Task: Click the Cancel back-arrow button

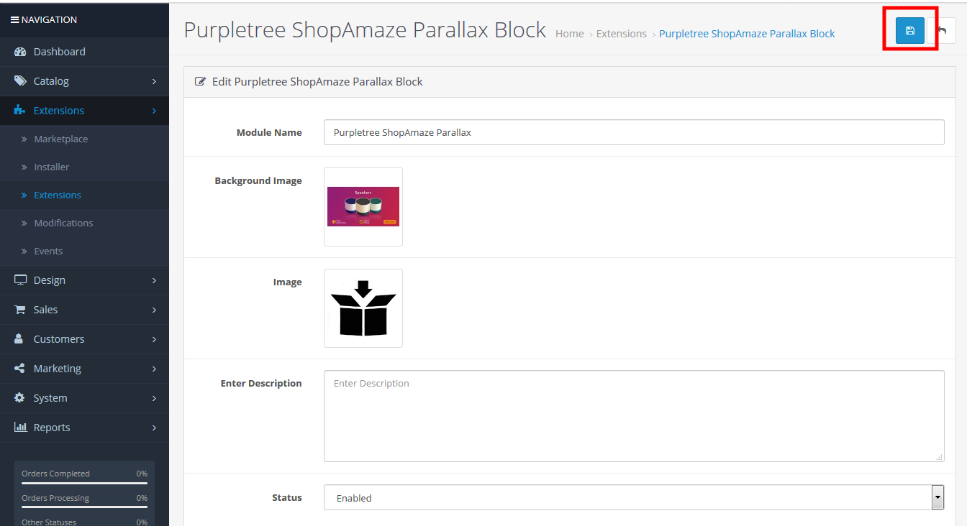Action: 942,31
